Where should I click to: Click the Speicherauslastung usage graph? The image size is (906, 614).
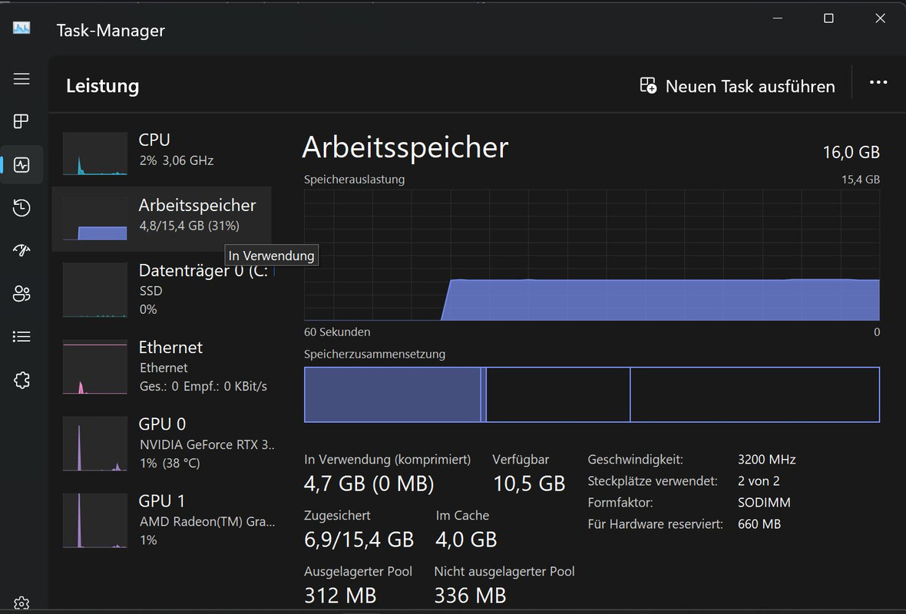coord(592,255)
